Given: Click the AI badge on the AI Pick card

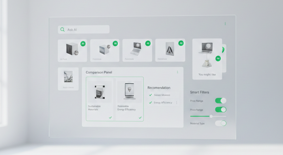Looking at the screenshot, I should [x=83, y=43].
